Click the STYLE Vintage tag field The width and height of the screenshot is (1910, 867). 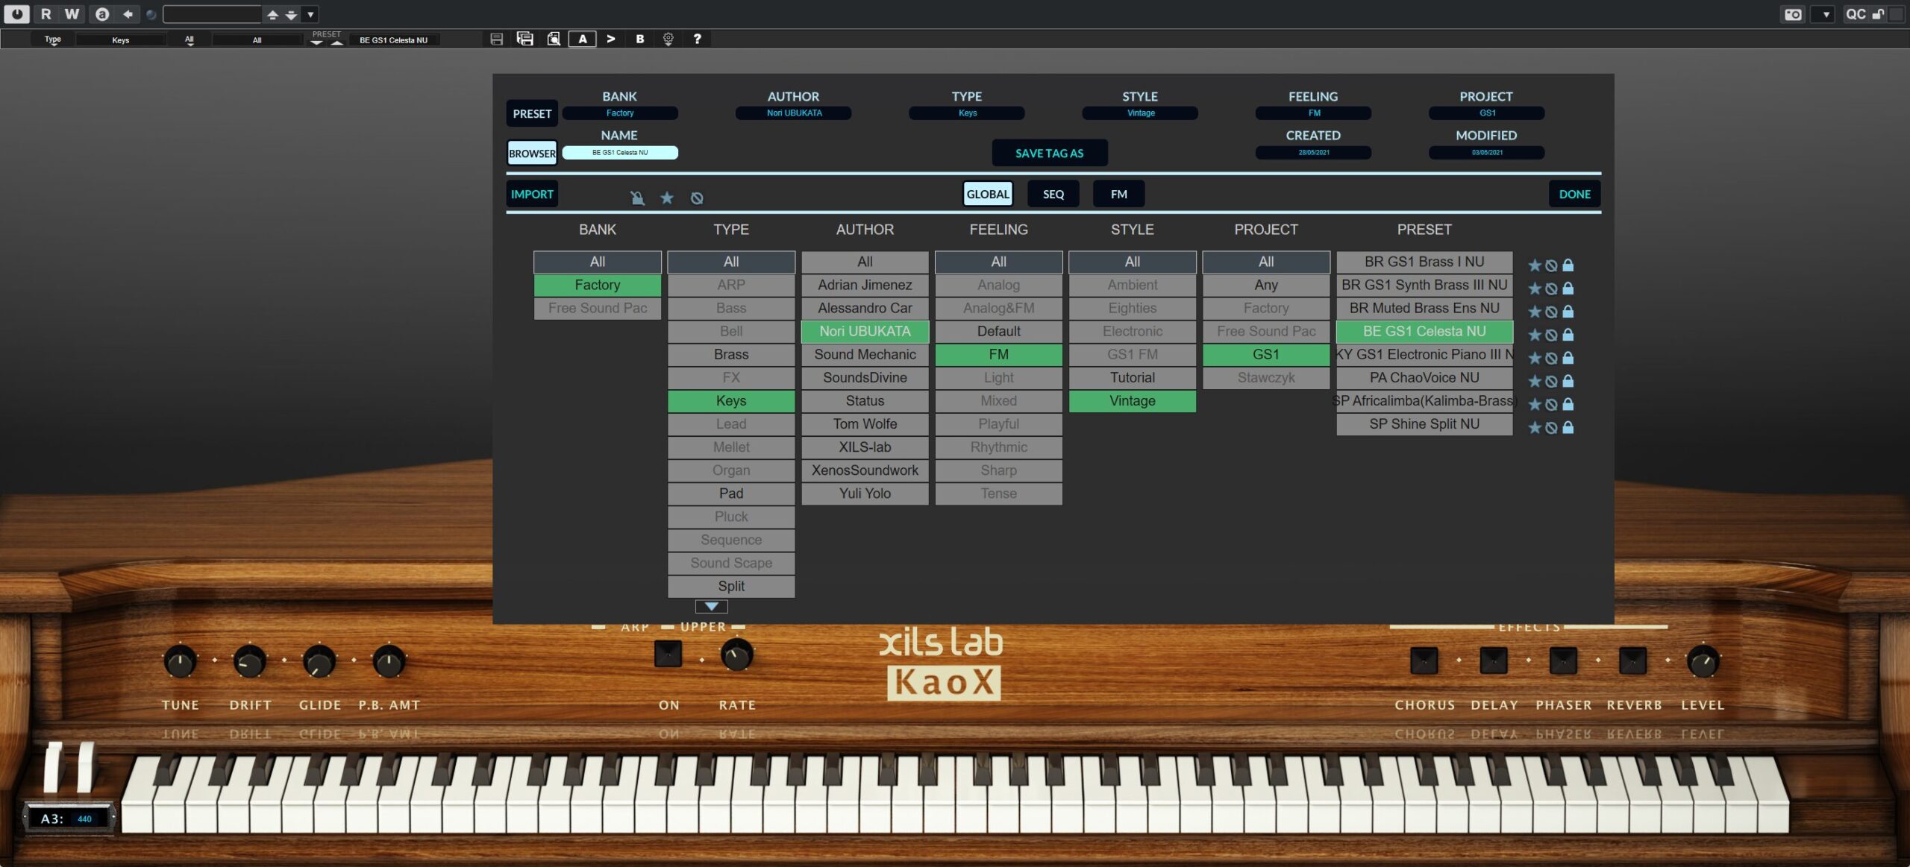point(1140,113)
